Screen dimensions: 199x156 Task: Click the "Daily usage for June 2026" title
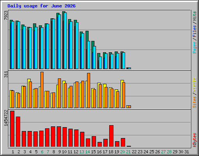click(x=42, y=6)
